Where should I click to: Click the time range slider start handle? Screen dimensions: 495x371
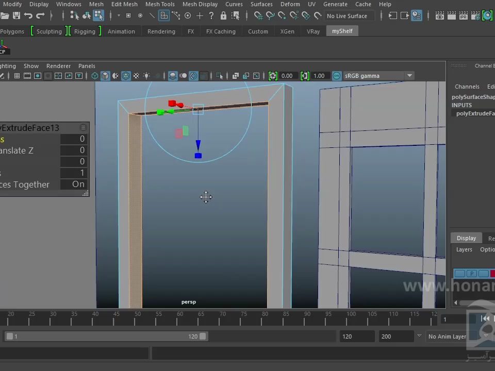pyautogui.click(x=10, y=336)
